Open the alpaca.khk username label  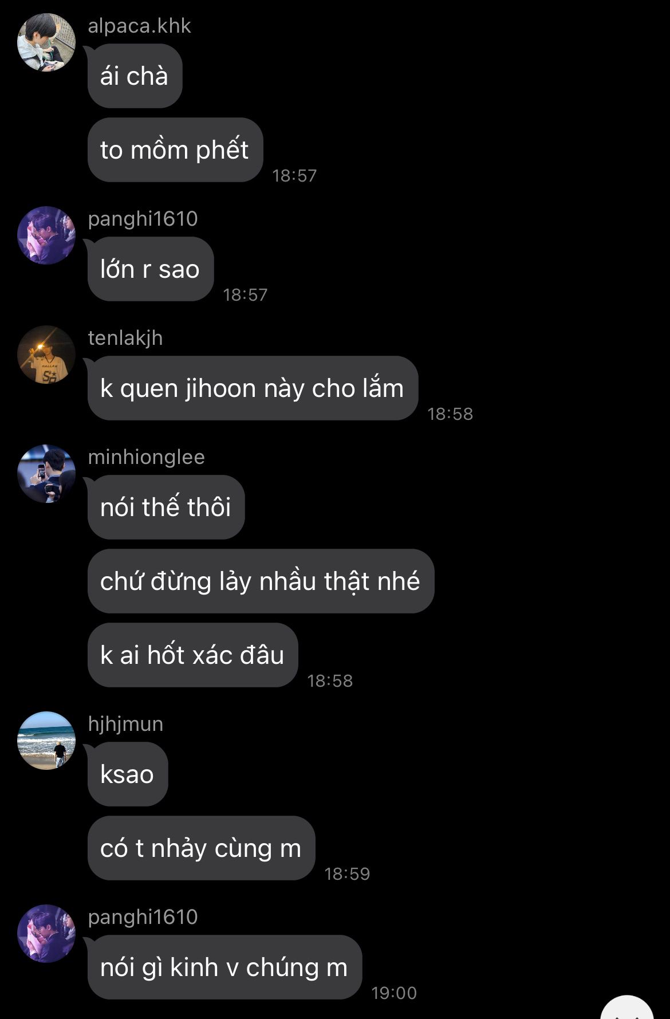click(139, 26)
